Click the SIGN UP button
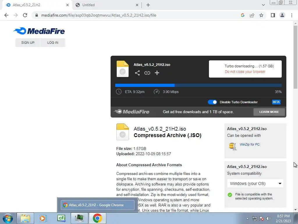Image resolution: width=298 pixels, height=224 pixels. pyautogui.click(x=28, y=43)
